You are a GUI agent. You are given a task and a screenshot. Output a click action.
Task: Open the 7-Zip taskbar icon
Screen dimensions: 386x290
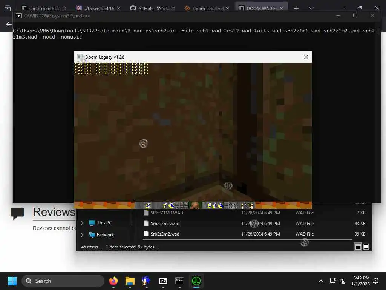163,281
